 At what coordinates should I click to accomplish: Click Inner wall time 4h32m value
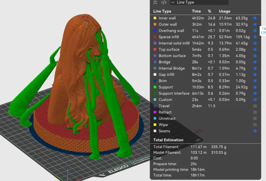(198, 18)
